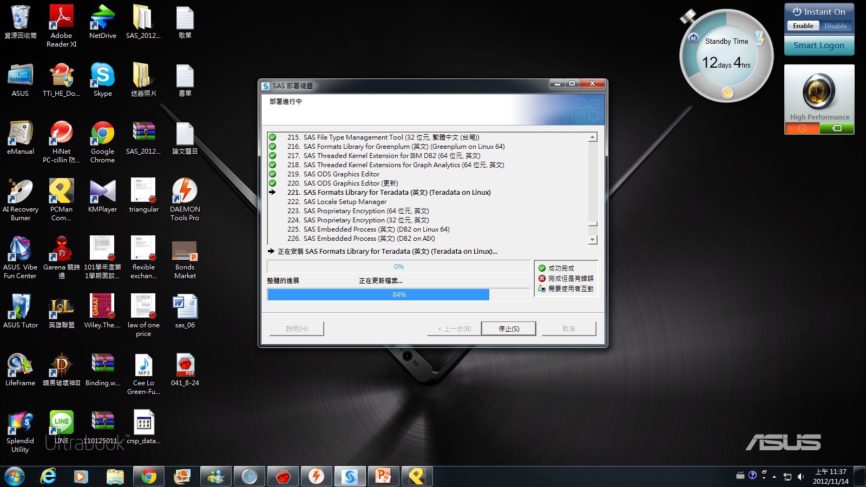This screenshot has width=866, height=487.
Task: Disable Instant On
Action: pos(835,26)
